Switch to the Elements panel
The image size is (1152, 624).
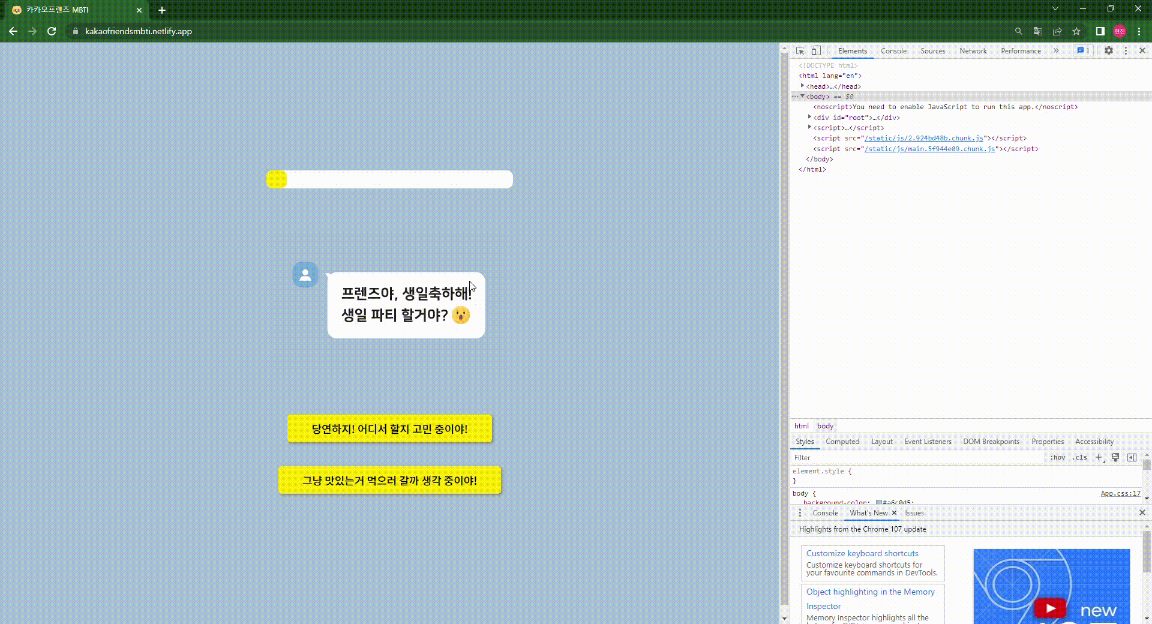click(853, 51)
